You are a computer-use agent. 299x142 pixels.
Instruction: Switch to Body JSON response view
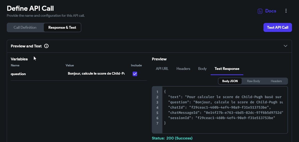point(230,81)
